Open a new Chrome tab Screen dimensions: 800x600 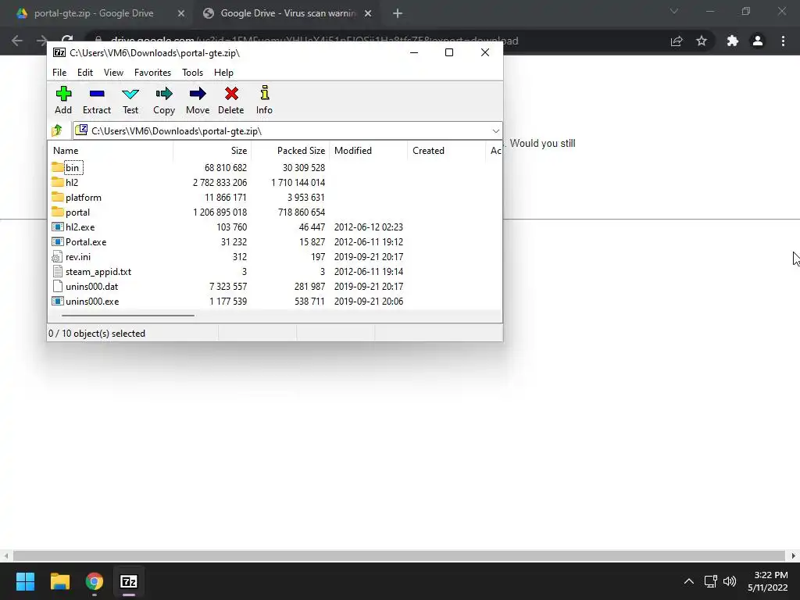click(x=398, y=13)
